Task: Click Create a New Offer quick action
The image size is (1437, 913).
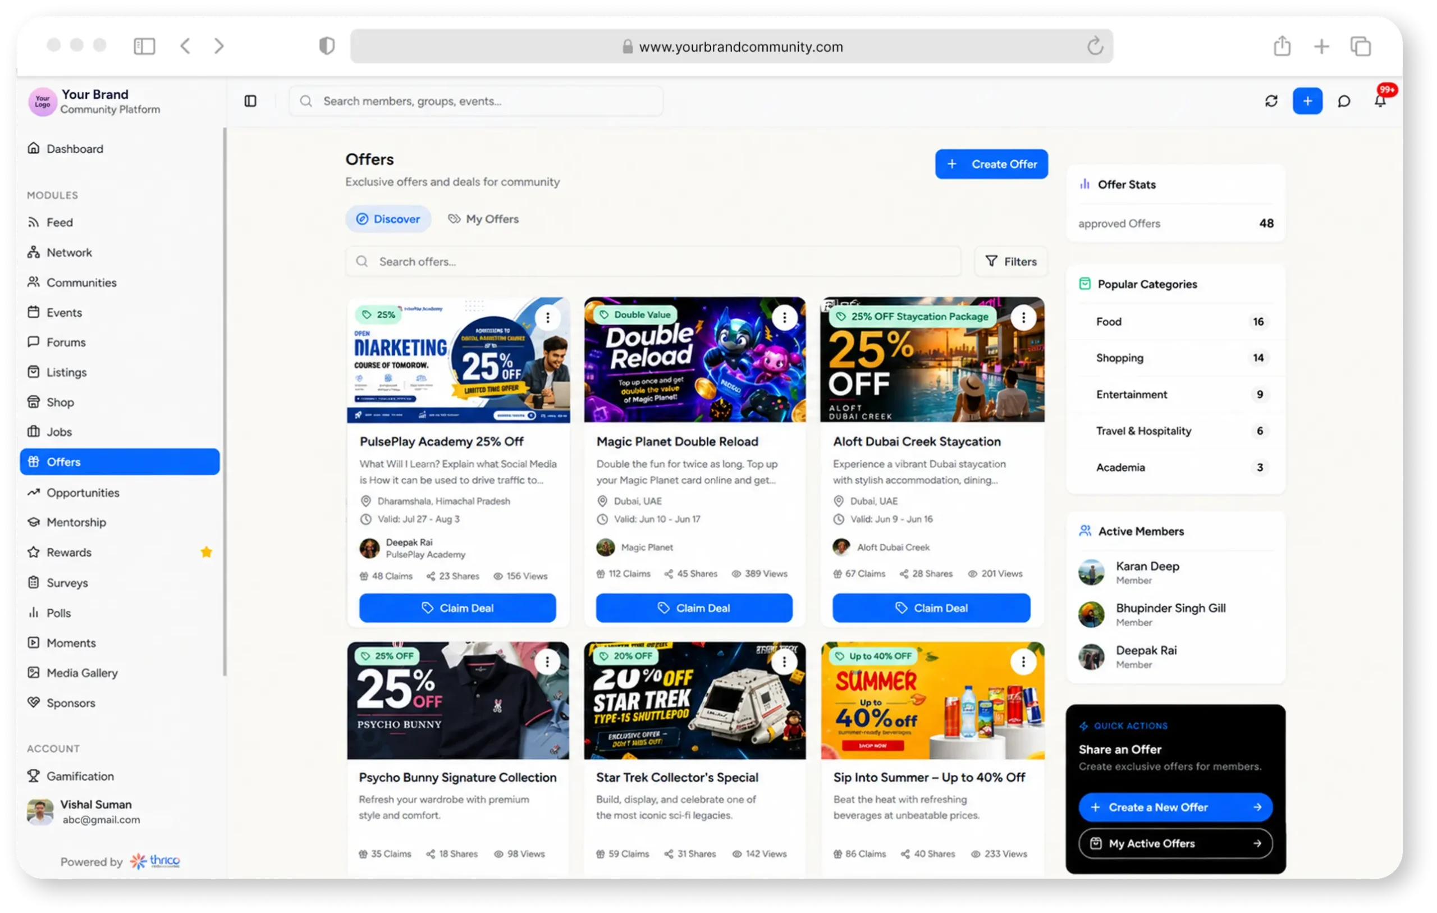Action: coord(1175,807)
